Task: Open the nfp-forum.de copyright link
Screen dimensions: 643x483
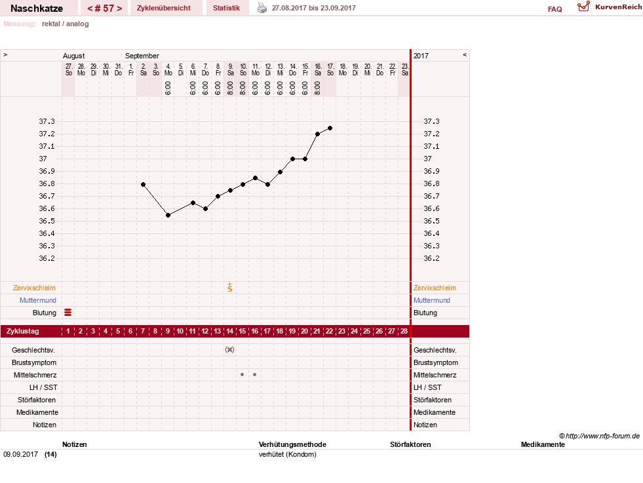Action: pyautogui.click(x=599, y=436)
